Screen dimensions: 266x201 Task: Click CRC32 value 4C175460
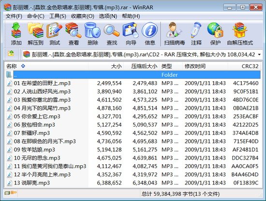(x=246, y=83)
